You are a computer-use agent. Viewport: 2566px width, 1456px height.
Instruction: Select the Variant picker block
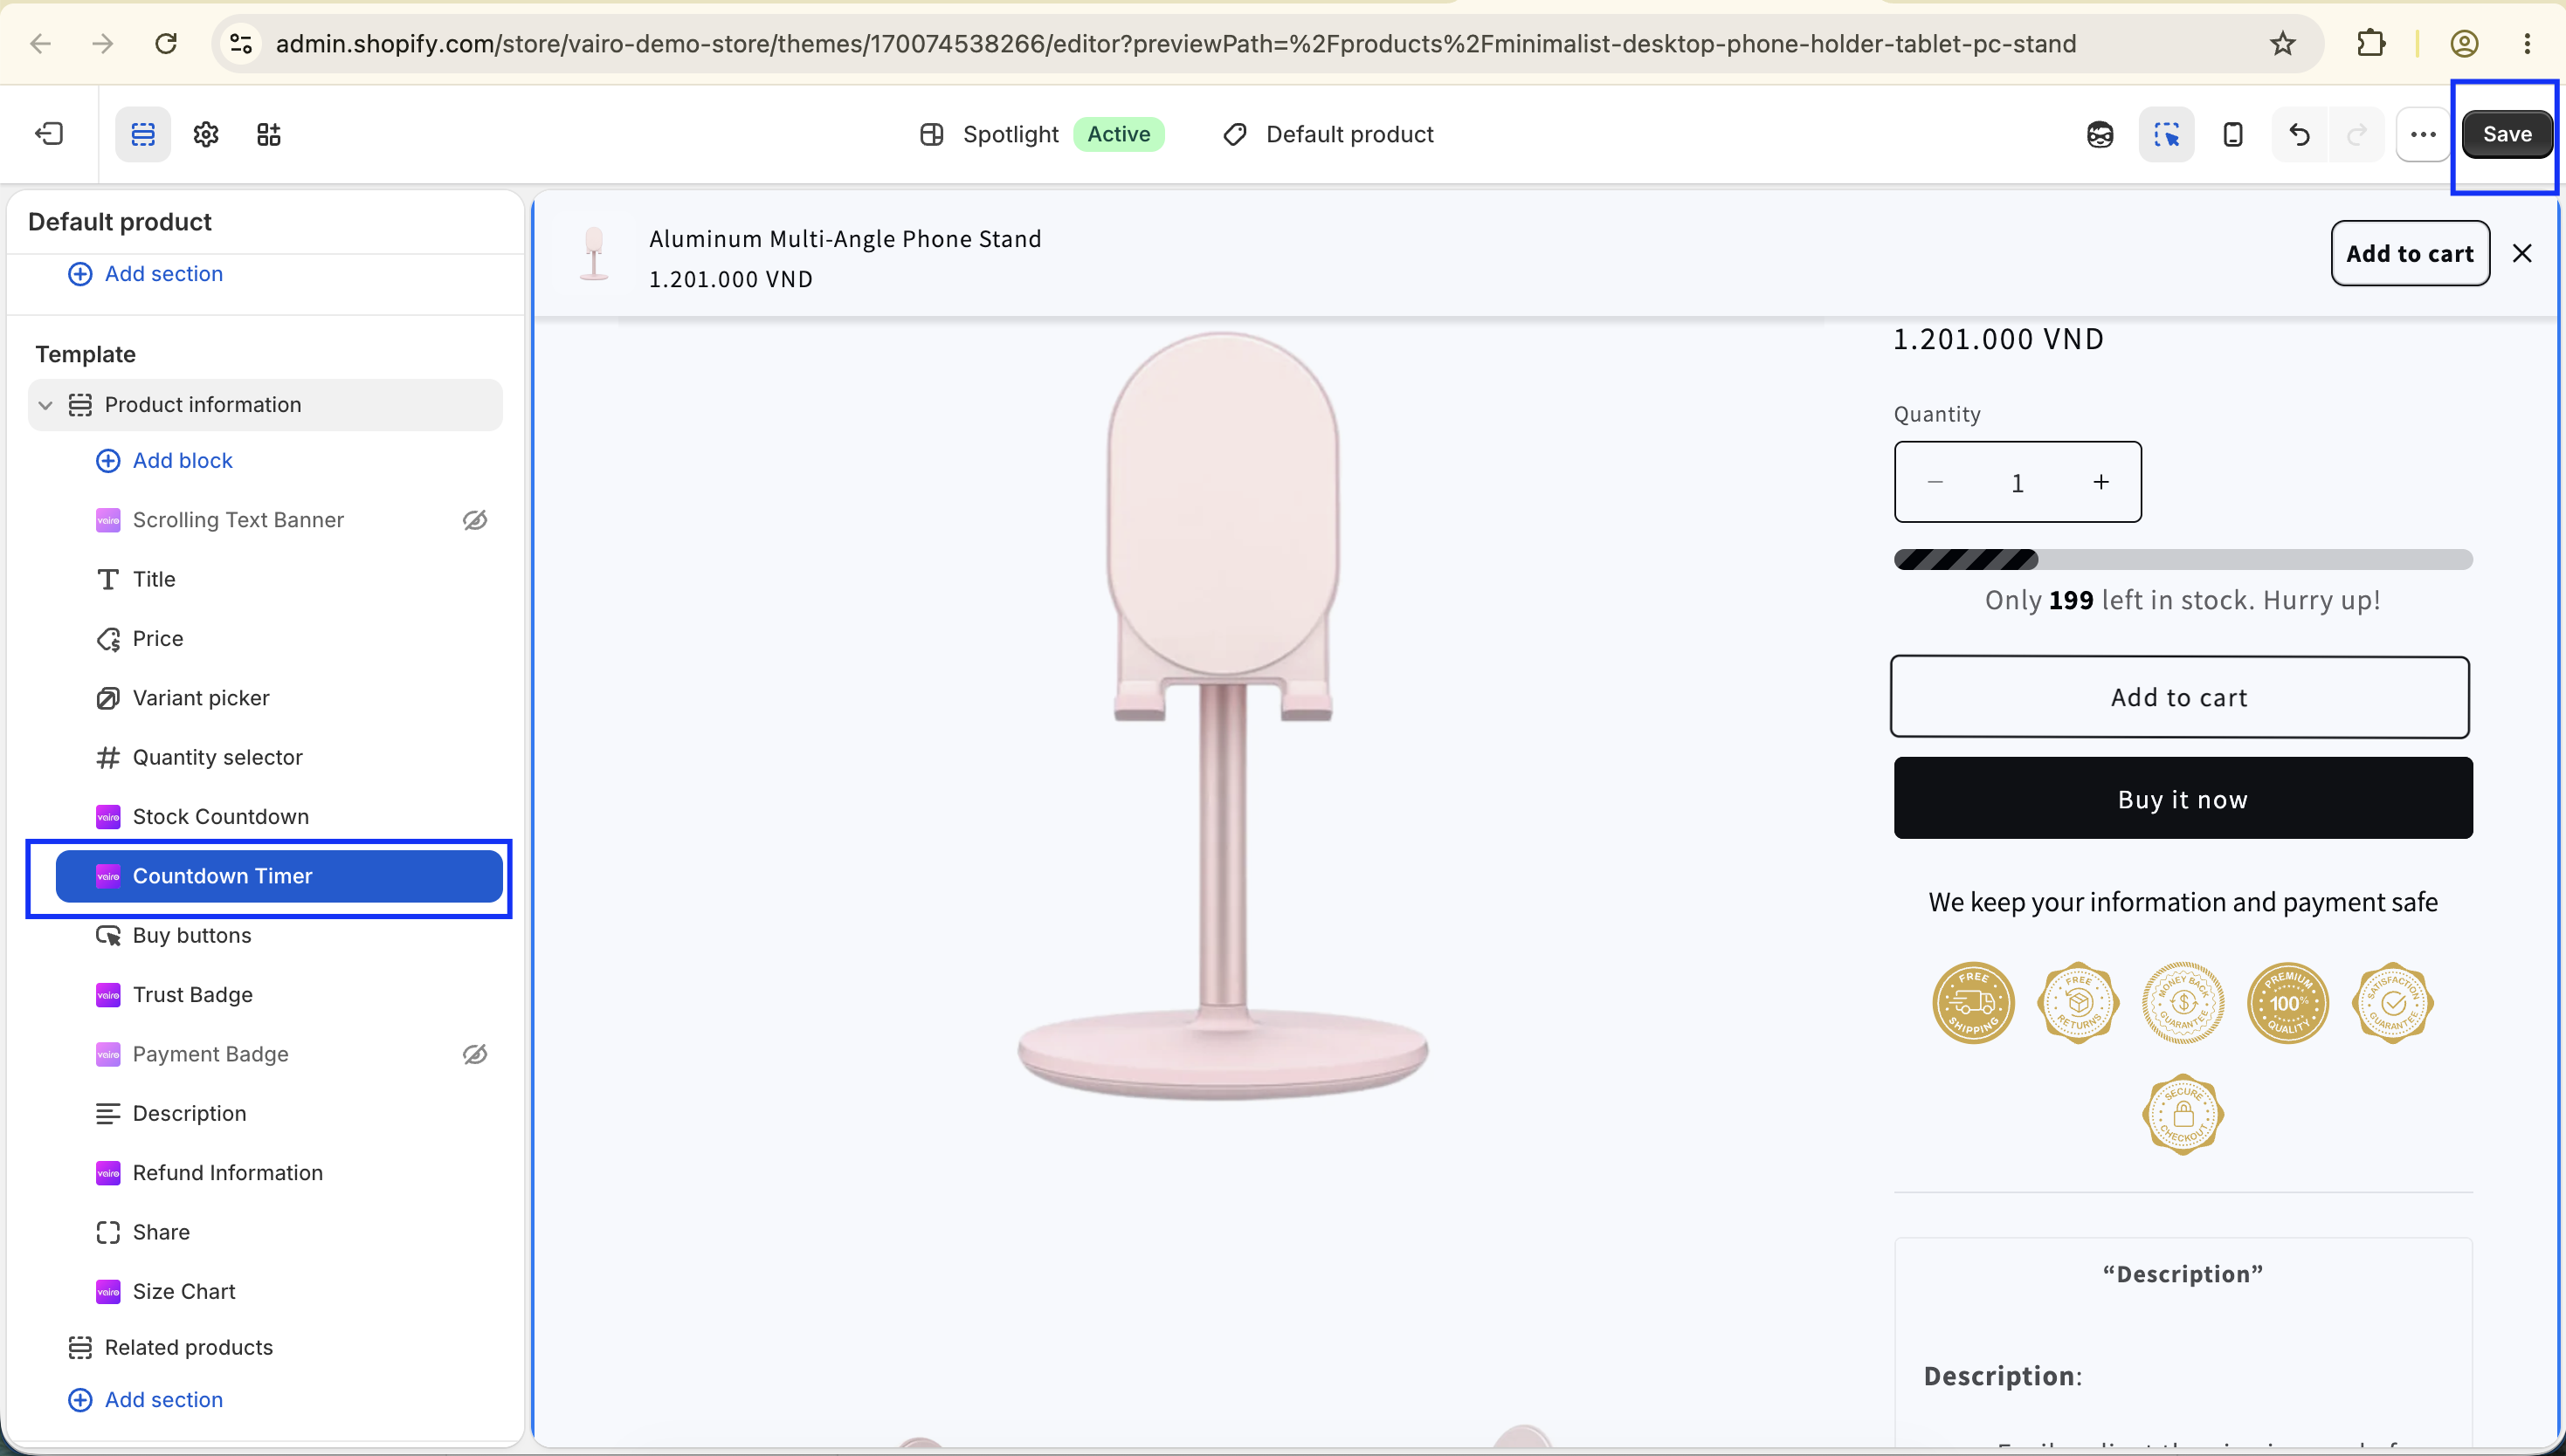pyautogui.click(x=280, y=698)
